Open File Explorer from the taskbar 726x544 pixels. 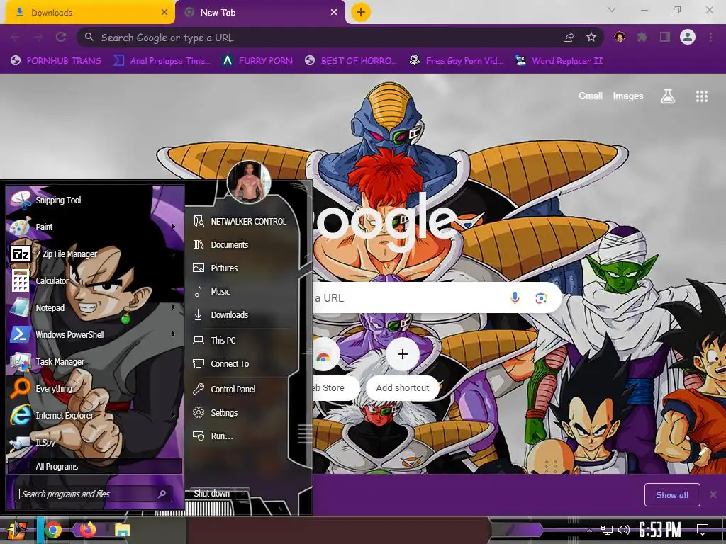122,530
